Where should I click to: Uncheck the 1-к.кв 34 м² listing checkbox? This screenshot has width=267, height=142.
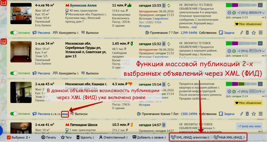tap(4, 41)
